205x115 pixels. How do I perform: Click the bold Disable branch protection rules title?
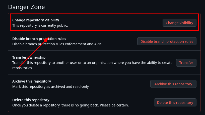[39, 39]
